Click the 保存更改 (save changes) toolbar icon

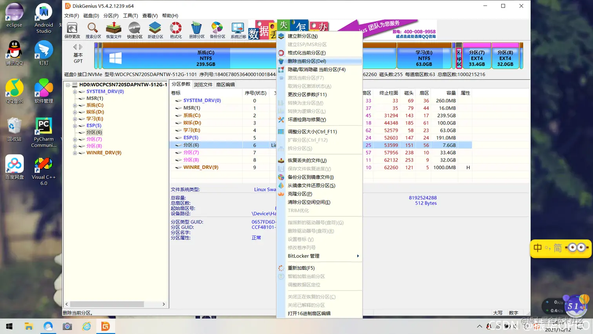(72, 28)
